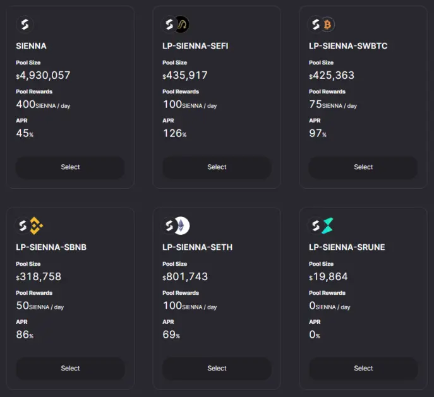Click the $425,363 pool size value
Screen dimensions: 434x397
[332, 76]
